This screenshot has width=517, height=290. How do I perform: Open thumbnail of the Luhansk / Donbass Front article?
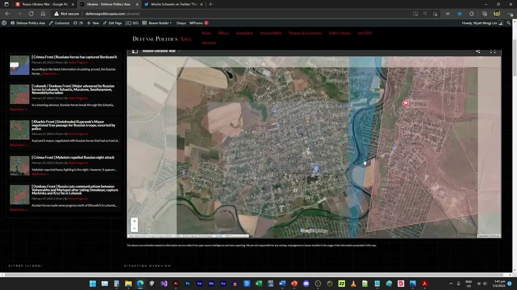[x=19, y=94]
